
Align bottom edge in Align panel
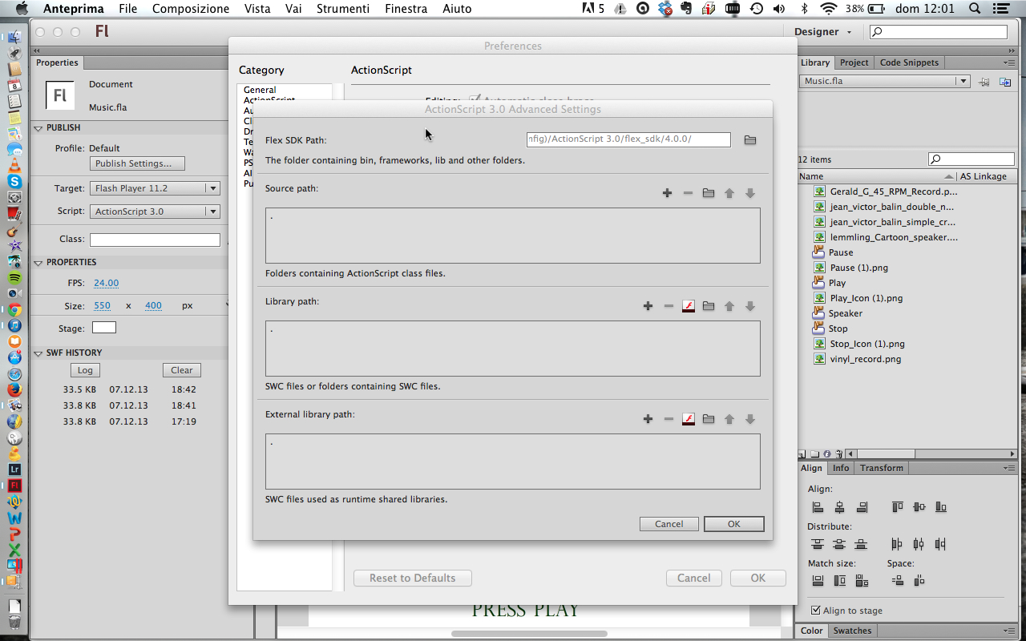tap(941, 507)
